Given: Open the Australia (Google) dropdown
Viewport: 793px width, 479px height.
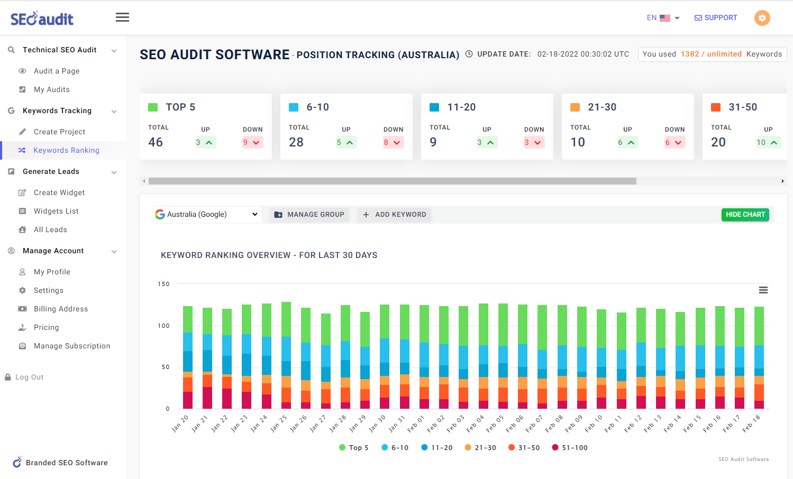Looking at the screenshot, I should click(207, 214).
